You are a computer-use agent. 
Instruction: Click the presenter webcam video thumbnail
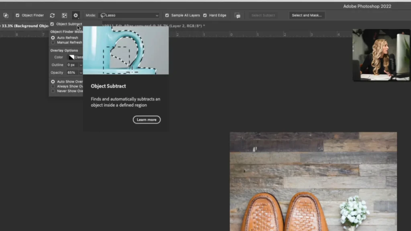[381, 55]
